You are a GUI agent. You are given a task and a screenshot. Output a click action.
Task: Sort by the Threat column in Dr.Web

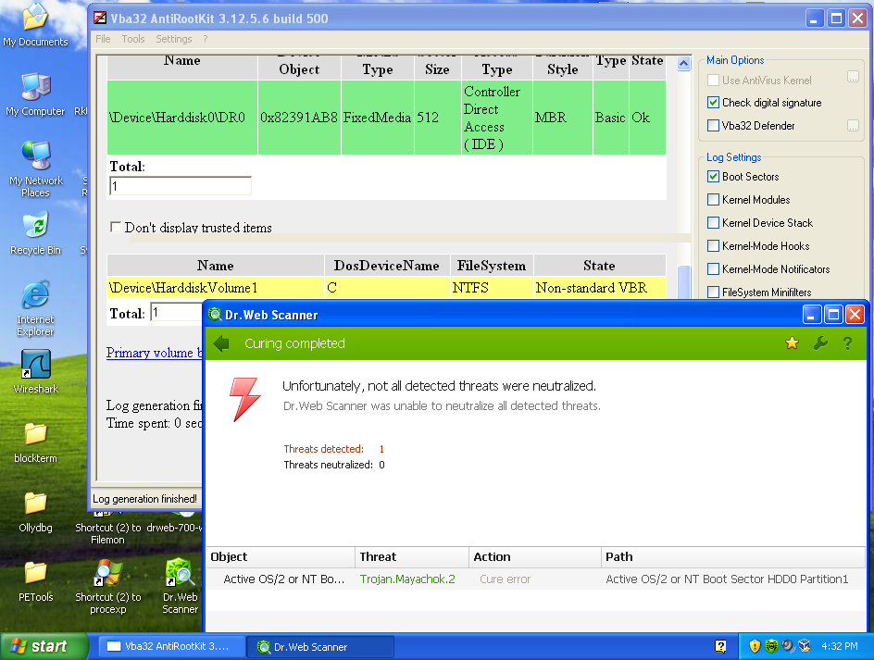pyautogui.click(x=412, y=557)
